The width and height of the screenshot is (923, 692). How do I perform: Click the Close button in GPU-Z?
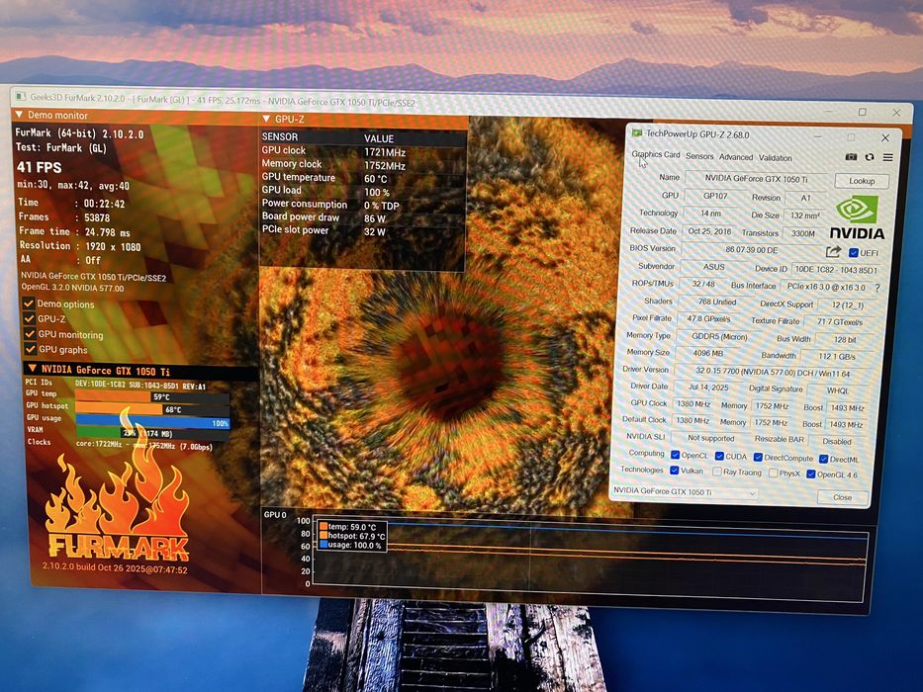pyautogui.click(x=842, y=497)
